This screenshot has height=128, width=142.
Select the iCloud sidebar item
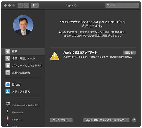coord(23,85)
